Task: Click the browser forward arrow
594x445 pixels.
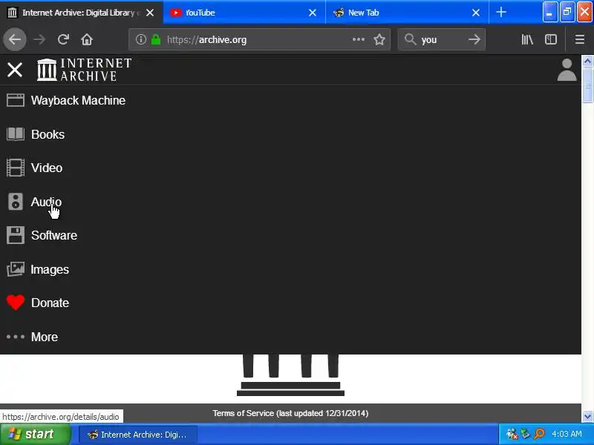Action: pyautogui.click(x=39, y=39)
